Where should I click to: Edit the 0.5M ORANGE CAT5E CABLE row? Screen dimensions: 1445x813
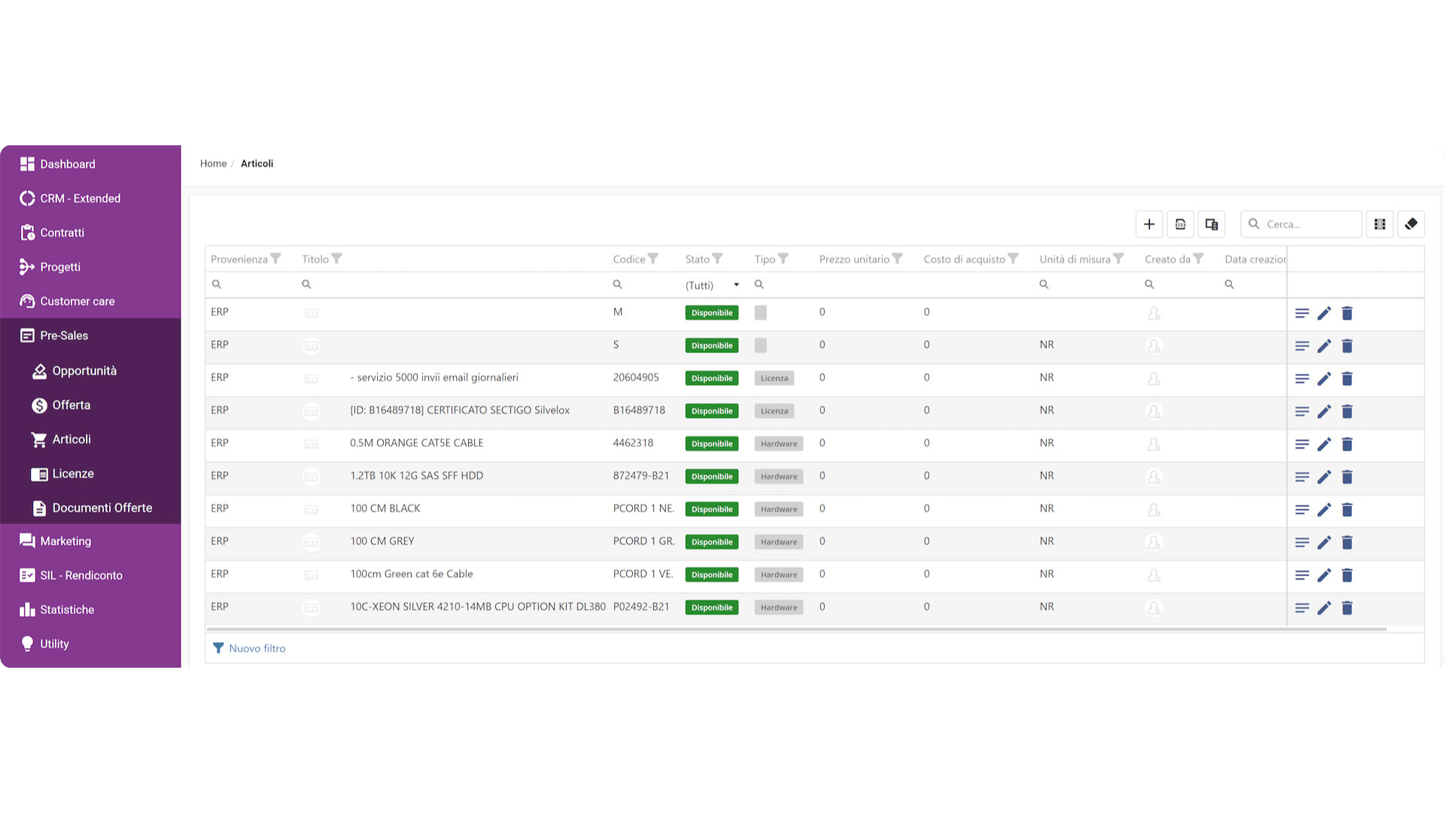[1325, 444]
